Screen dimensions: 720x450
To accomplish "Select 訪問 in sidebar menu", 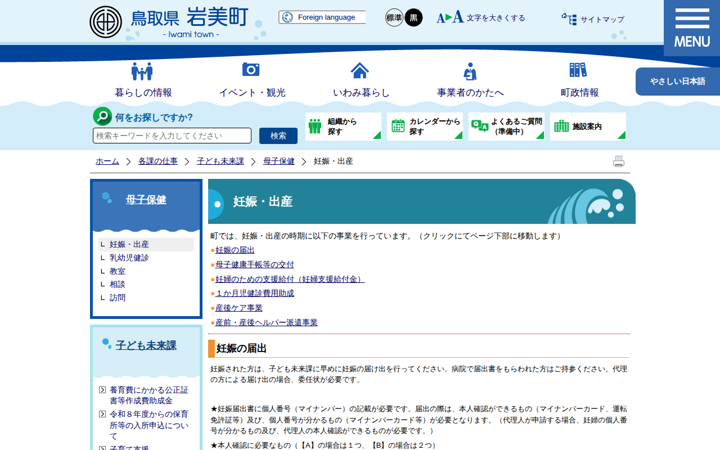I will click(118, 298).
